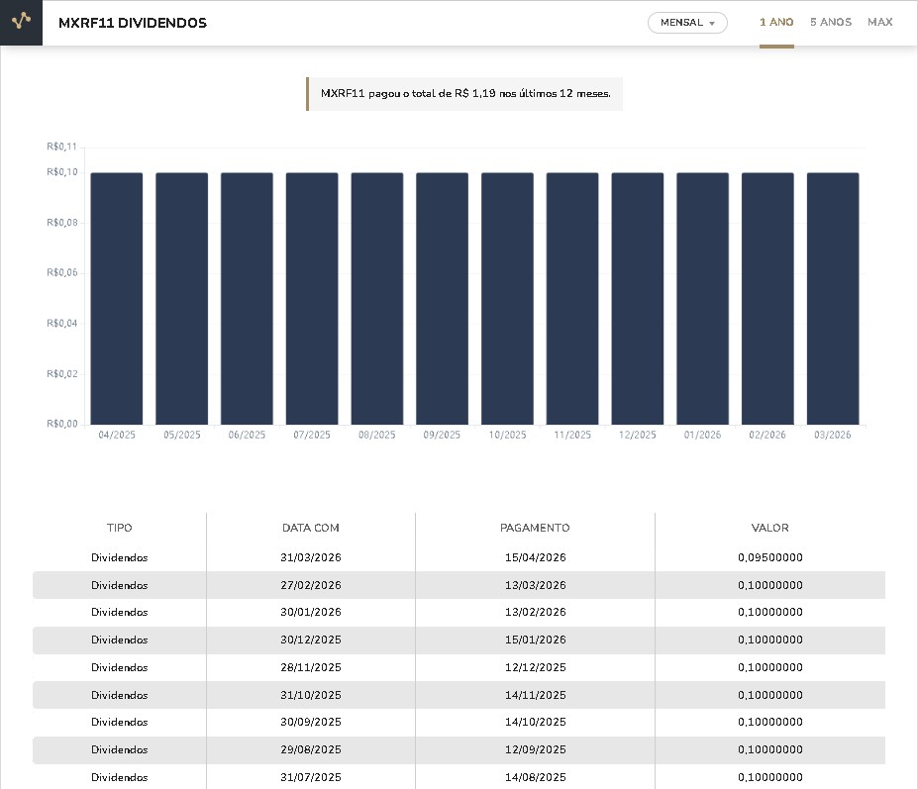Select the 10/2025 dividend bar
Viewport: 918px width, 789px height.
coord(507,299)
